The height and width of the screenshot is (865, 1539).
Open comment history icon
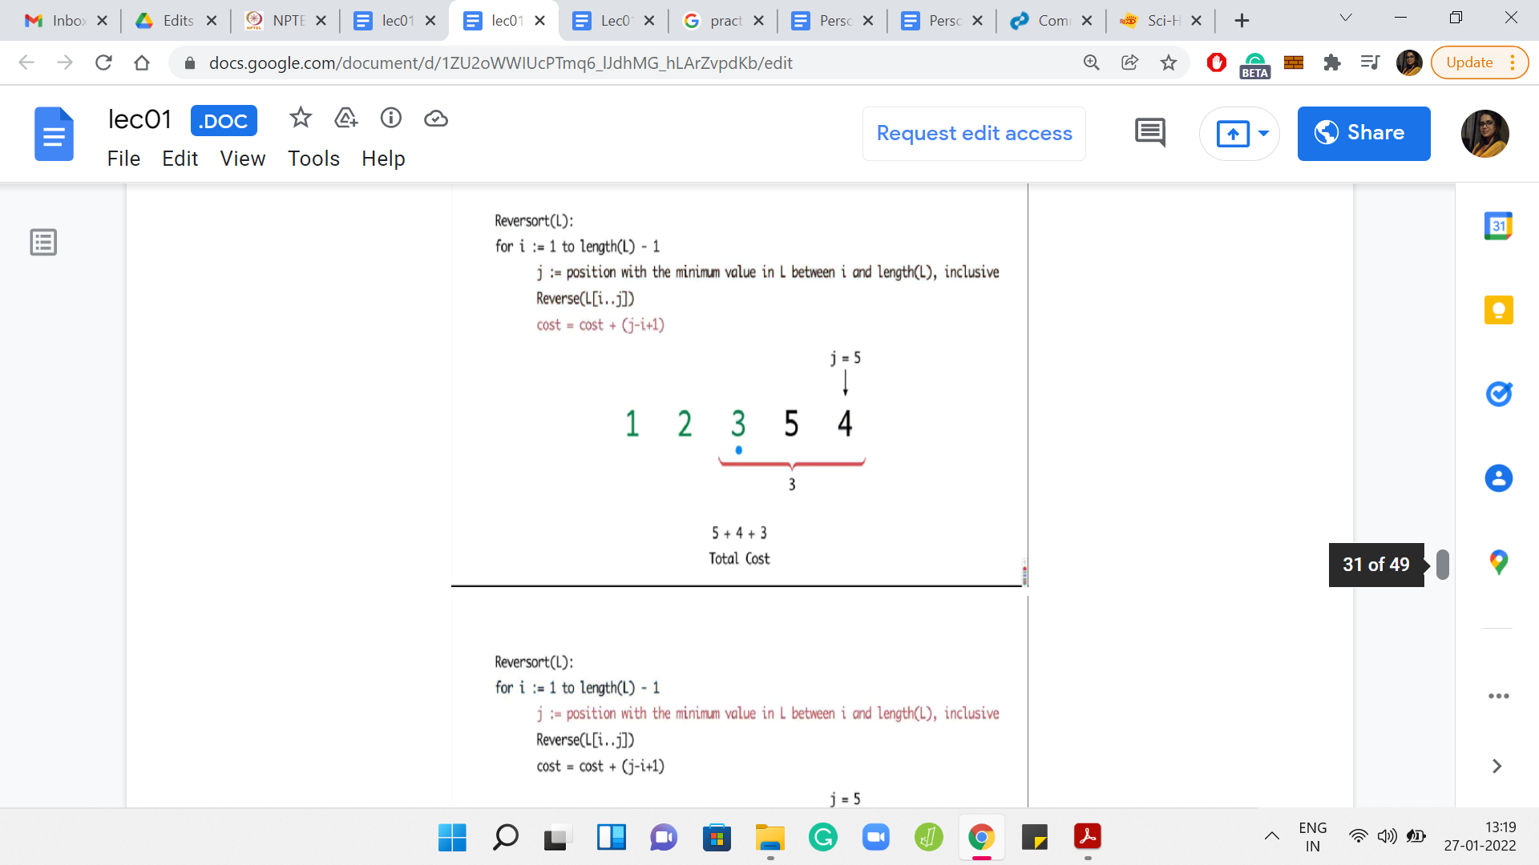click(1149, 133)
